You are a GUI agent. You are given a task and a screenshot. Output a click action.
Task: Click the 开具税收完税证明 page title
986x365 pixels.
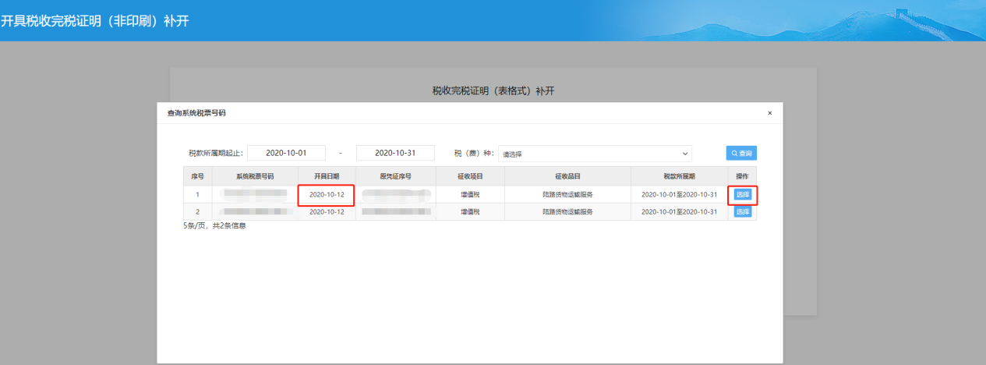[x=94, y=20]
